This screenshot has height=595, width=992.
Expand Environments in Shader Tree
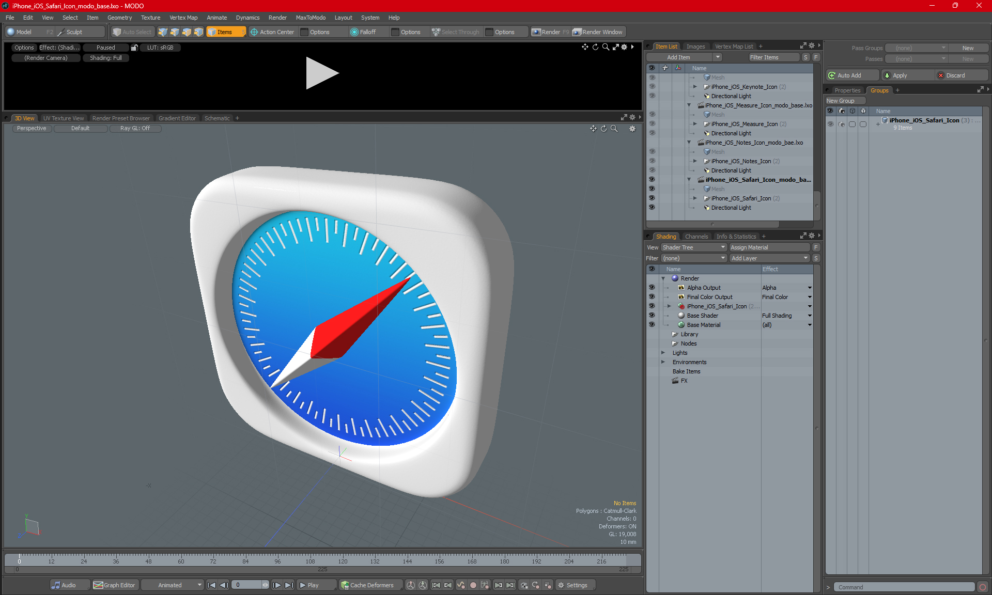[x=663, y=362]
